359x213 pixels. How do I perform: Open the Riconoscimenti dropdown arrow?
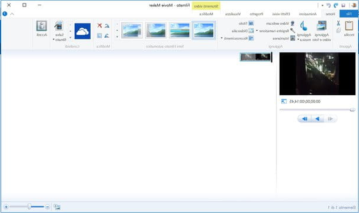point(221,38)
